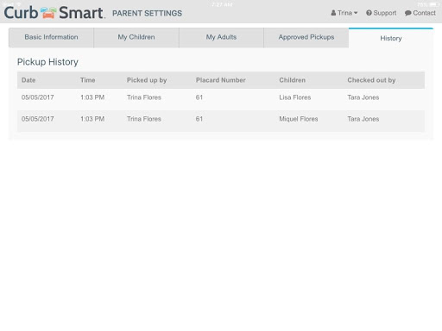Screen dimensions: 442x331
Task: Click the Support question mark icon
Action: click(x=369, y=13)
